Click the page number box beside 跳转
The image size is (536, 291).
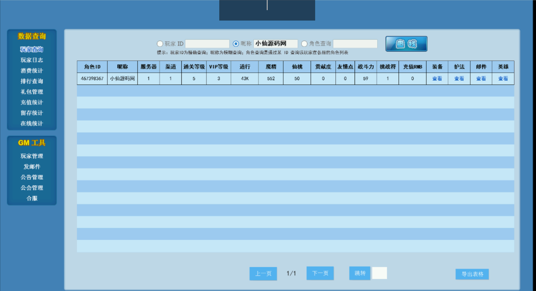(x=379, y=273)
